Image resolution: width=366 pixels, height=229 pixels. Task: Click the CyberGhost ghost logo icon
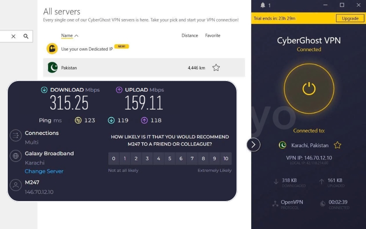[x=52, y=49]
